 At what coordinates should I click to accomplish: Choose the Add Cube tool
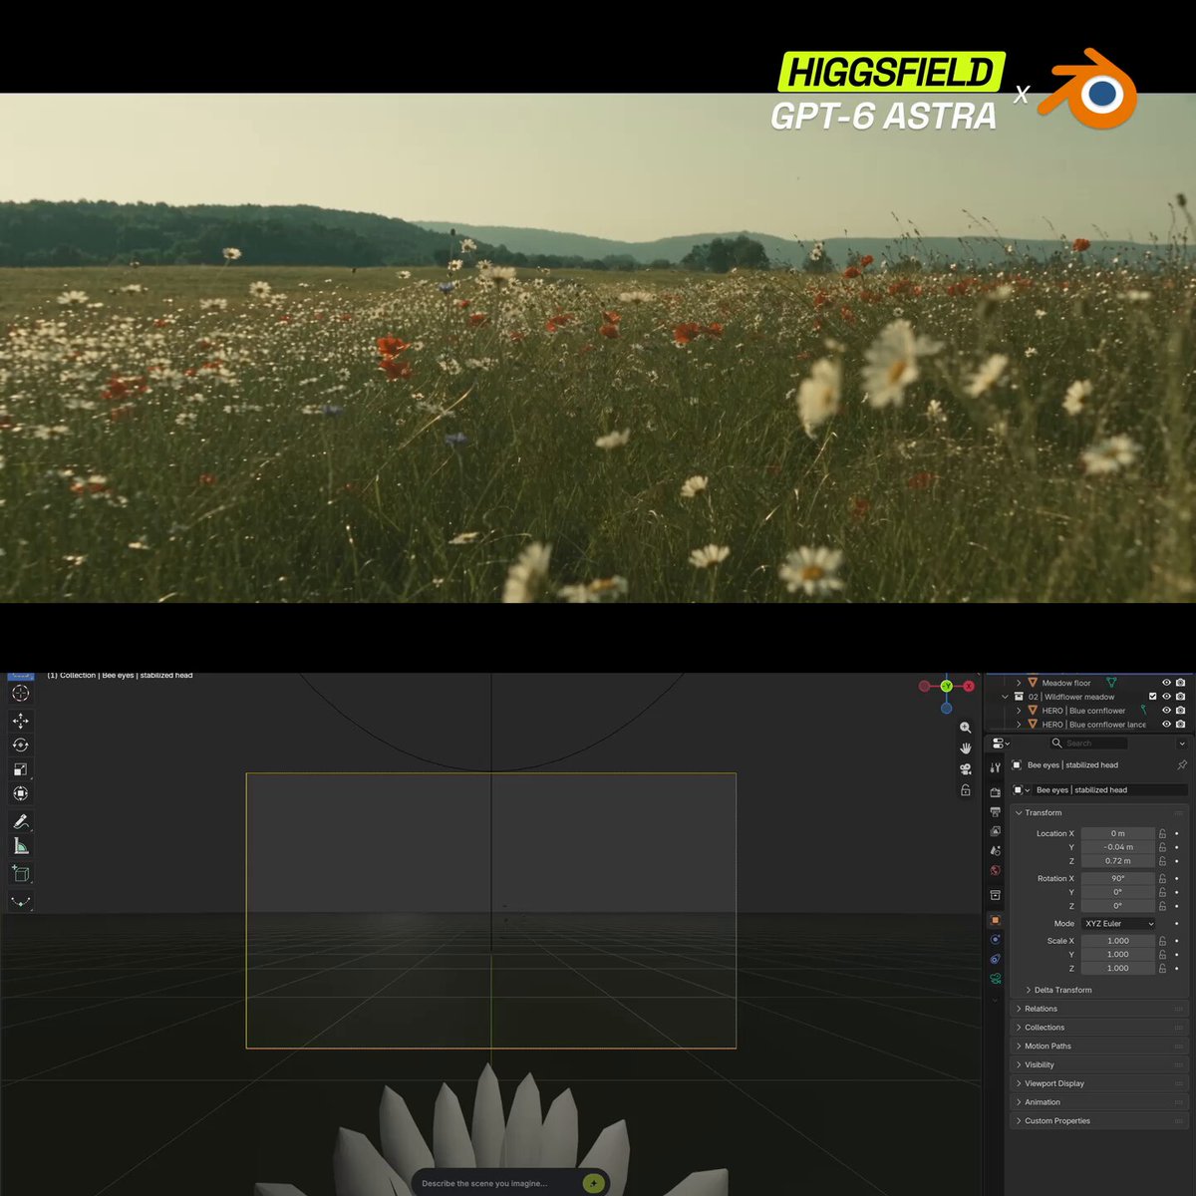pyautogui.click(x=21, y=874)
